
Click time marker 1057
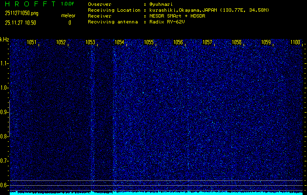click(207, 42)
